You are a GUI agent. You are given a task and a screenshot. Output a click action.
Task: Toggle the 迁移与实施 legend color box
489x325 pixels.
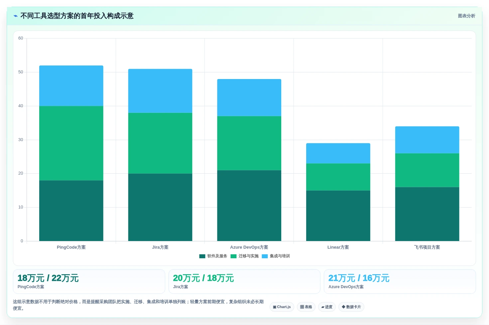233,256
